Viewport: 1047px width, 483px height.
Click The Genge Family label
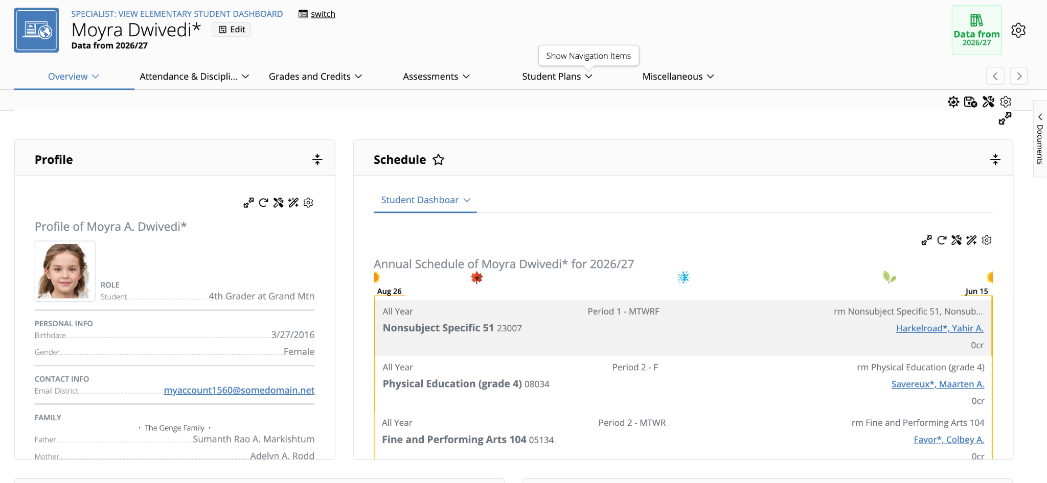174,428
